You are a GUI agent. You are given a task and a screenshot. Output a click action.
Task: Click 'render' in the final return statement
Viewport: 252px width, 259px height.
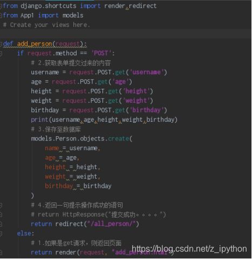(x=66, y=253)
